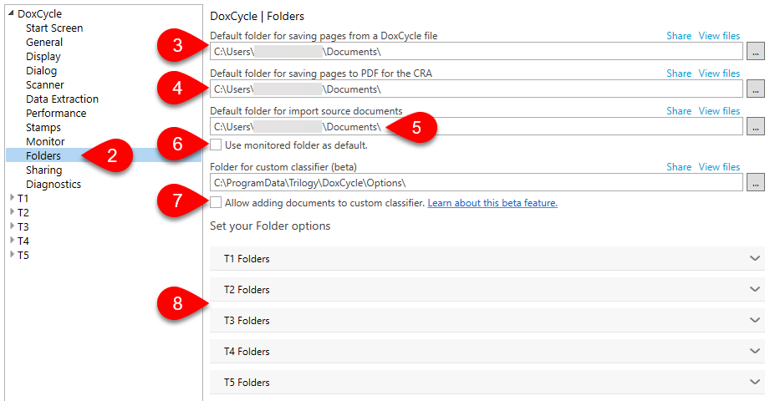770x401 pixels.
Task: Click browse button for import source documents folder
Action: coord(755,126)
